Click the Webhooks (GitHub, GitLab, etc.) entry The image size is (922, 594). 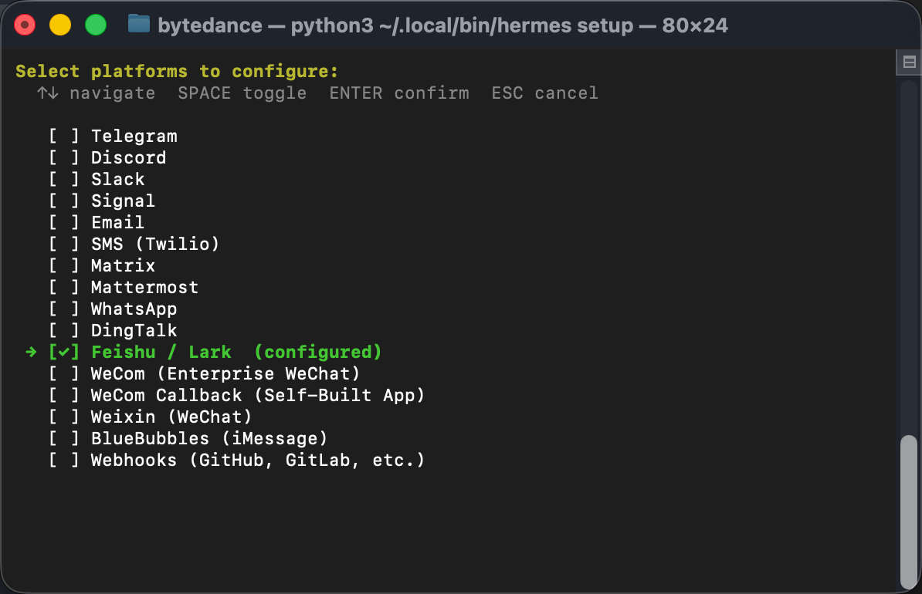tap(258, 460)
